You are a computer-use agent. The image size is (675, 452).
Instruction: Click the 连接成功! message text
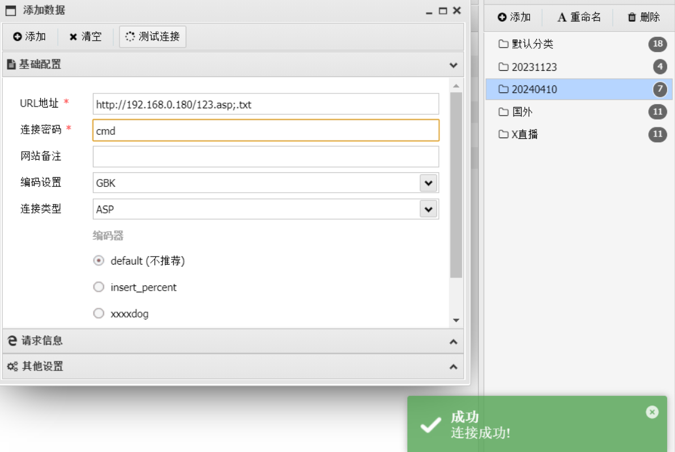coord(480,433)
